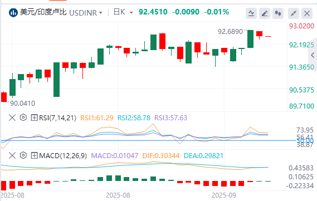Click the round currency pair logo
Screen dimensions: 317x201
click(13, 13)
